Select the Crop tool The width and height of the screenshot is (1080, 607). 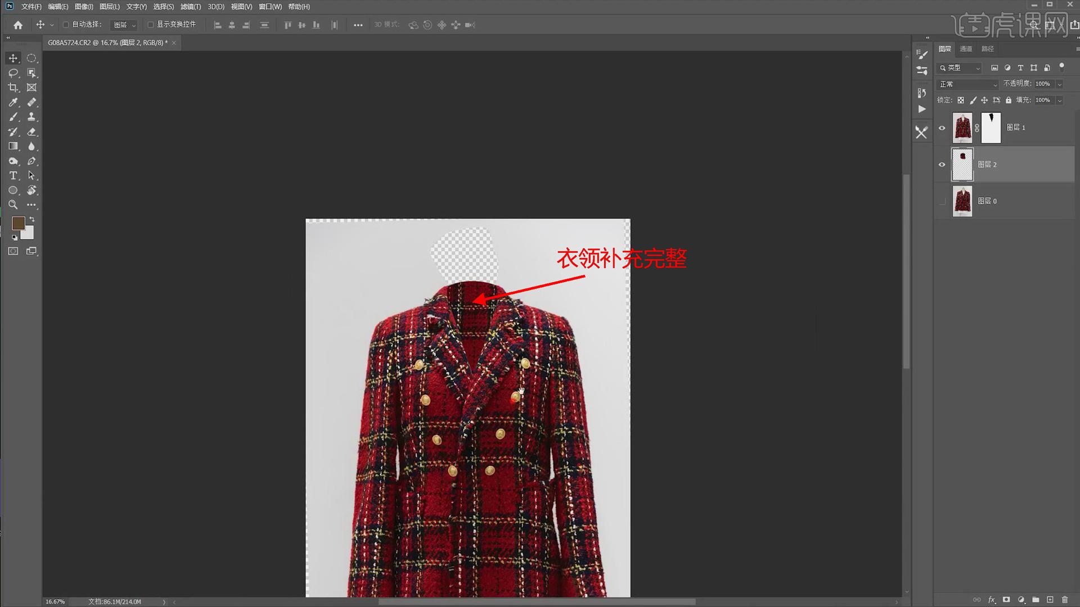[13, 88]
